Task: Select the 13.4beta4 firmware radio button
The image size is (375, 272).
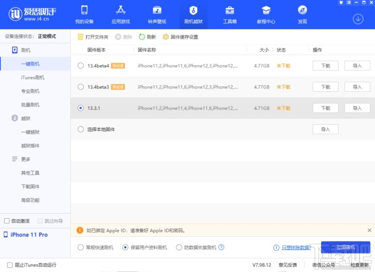Action: [81, 66]
